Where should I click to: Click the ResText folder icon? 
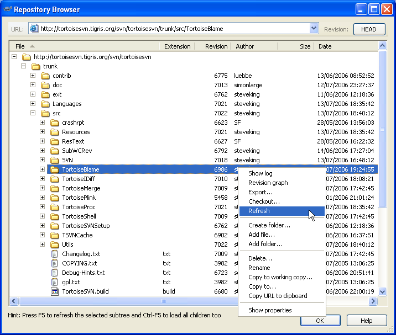55,141
